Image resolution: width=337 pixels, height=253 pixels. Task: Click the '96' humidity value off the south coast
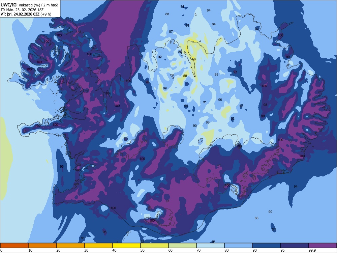point(104,232)
